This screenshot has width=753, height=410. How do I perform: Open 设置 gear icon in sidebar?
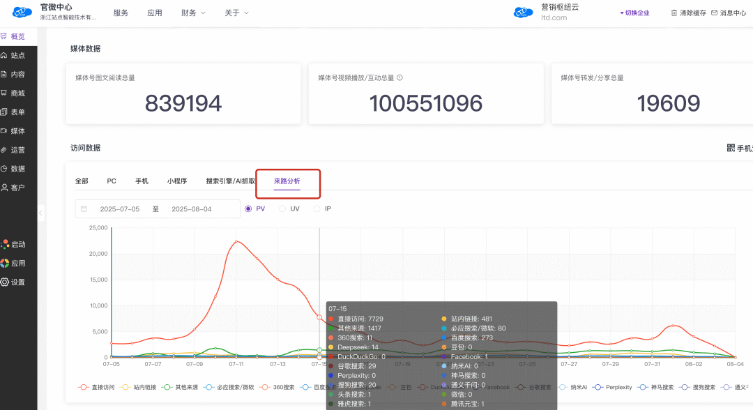pyautogui.click(x=5, y=282)
